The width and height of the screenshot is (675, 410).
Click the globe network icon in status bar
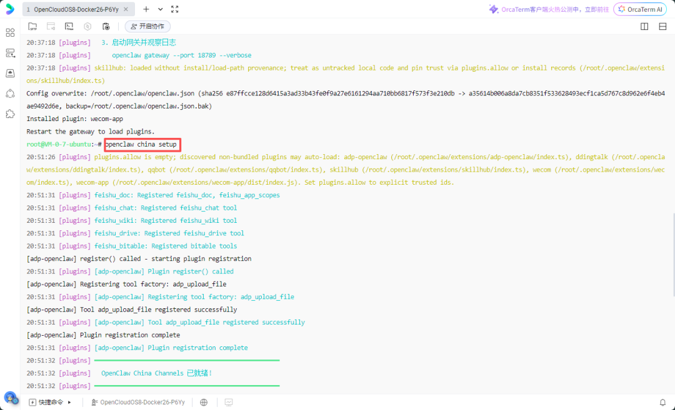pyautogui.click(x=204, y=403)
